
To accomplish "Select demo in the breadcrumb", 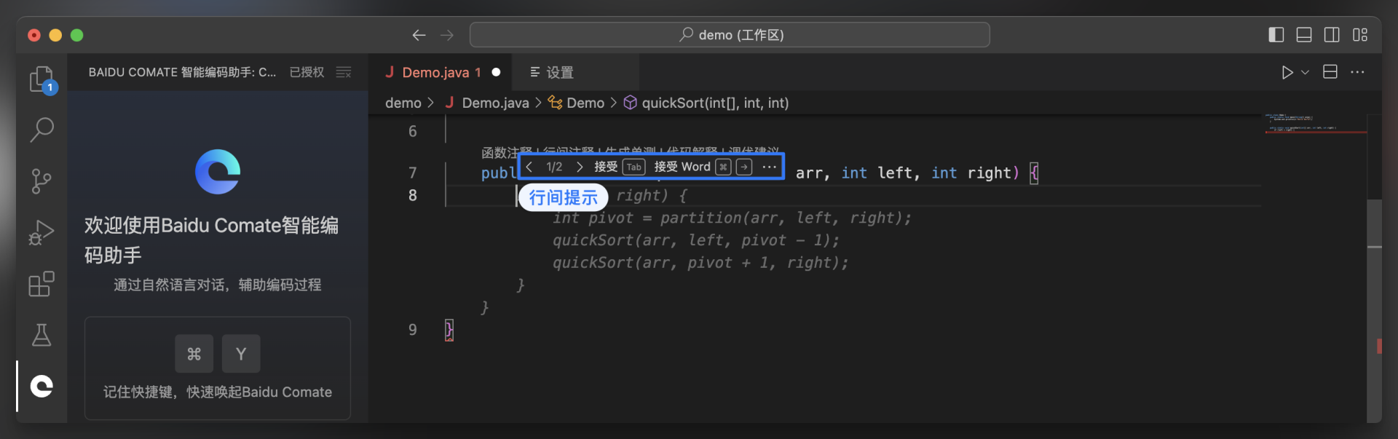I will pyautogui.click(x=403, y=103).
